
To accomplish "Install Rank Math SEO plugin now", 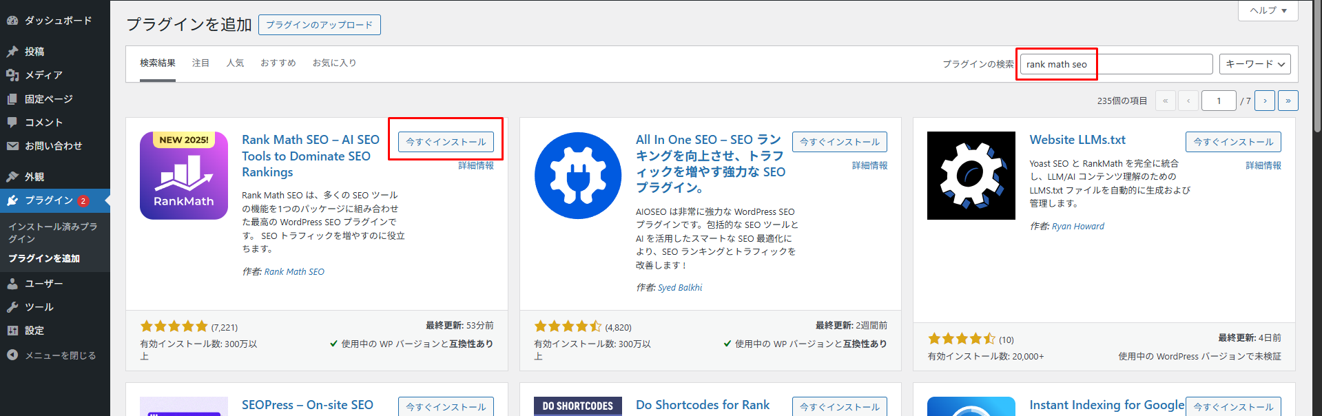I will [446, 142].
